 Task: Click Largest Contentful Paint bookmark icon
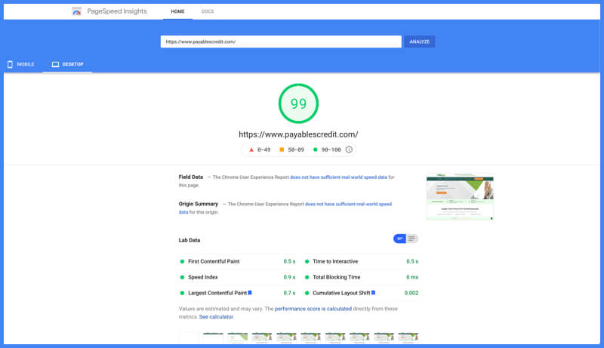click(250, 293)
